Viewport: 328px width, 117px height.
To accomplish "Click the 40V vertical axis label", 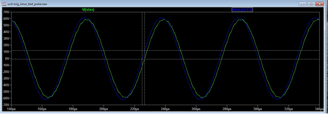I will [x=6, y=32].
